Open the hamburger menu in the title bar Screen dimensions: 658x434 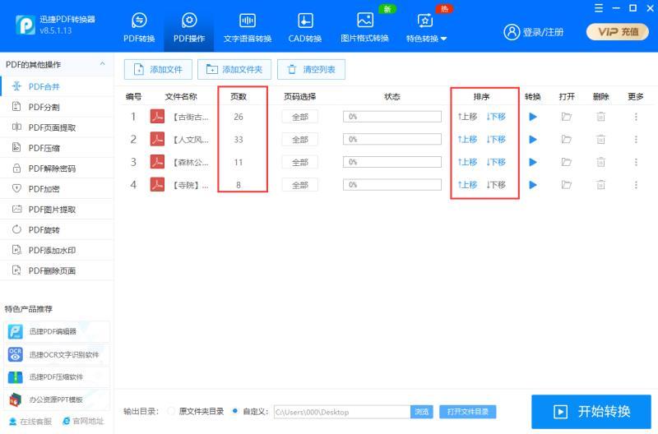[599, 8]
